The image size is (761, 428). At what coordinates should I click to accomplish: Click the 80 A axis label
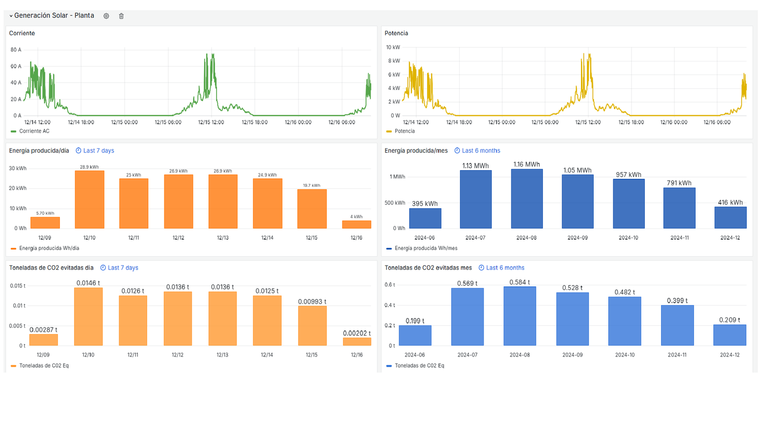[16, 50]
